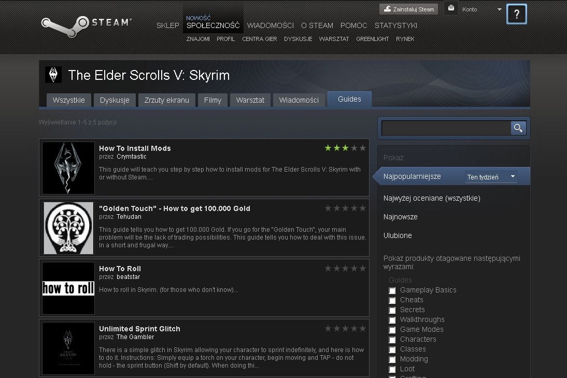This screenshot has width=567, height=378.
Task: Switch to Zrzuty ekranu tab
Action: (x=167, y=100)
